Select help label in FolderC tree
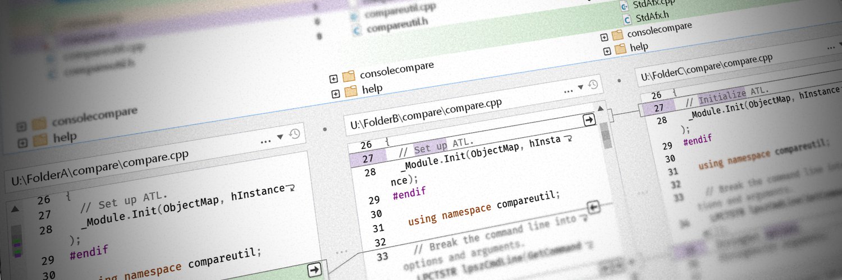842x280 pixels. click(x=639, y=48)
